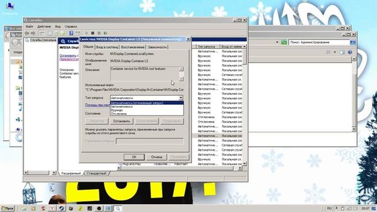377x212 pixels.
Task: Go forward using the Services toolbar arrow
Action: tap(33, 33)
